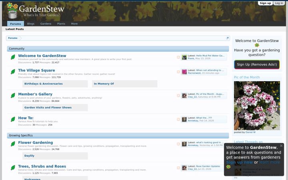Click the leaf icon beside Welcome to GardenStew

point(13,57)
